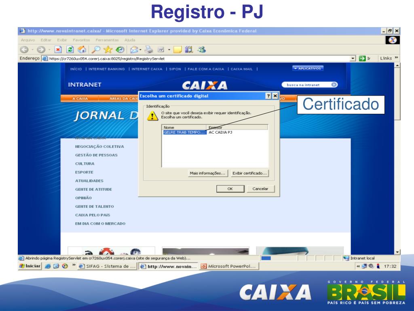This screenshot has height=311, width=414.
Task: Click the page scrollbar down arrow
Action: coord(397,252)
